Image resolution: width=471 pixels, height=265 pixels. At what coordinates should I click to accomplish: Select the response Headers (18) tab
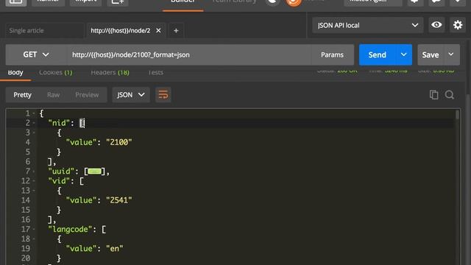110,73
